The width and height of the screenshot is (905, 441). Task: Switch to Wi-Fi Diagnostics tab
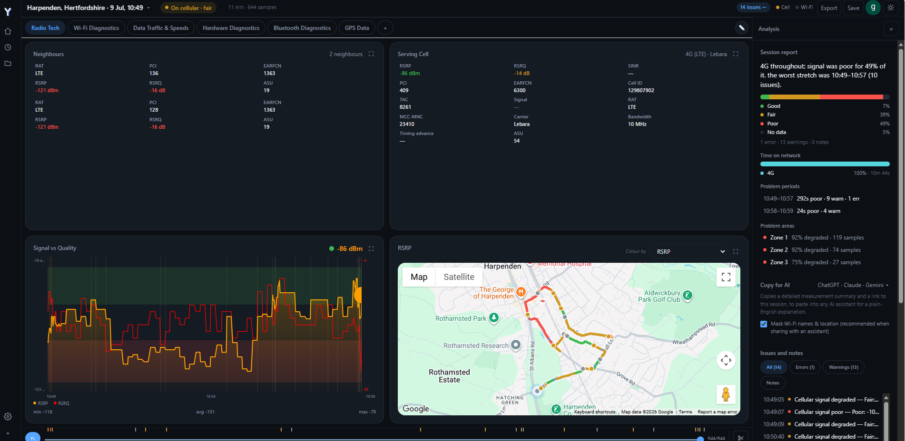(x=96, y=28)
